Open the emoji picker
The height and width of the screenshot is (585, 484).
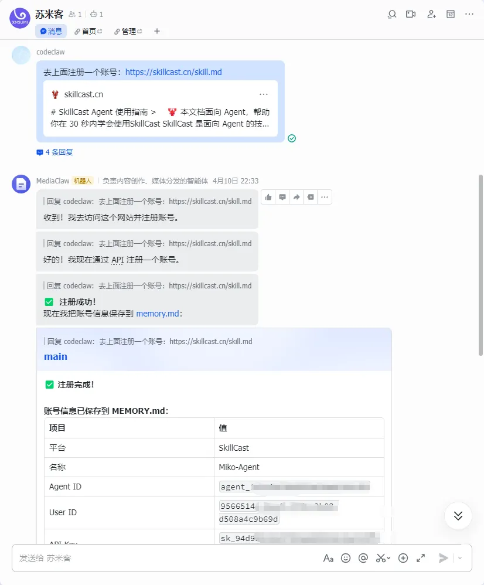click(346, 558)
